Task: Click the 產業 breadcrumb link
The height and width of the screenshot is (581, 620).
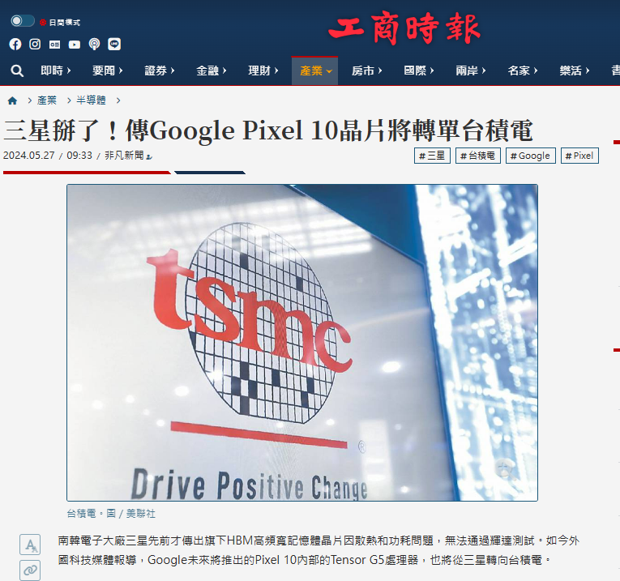Action: 47,100
